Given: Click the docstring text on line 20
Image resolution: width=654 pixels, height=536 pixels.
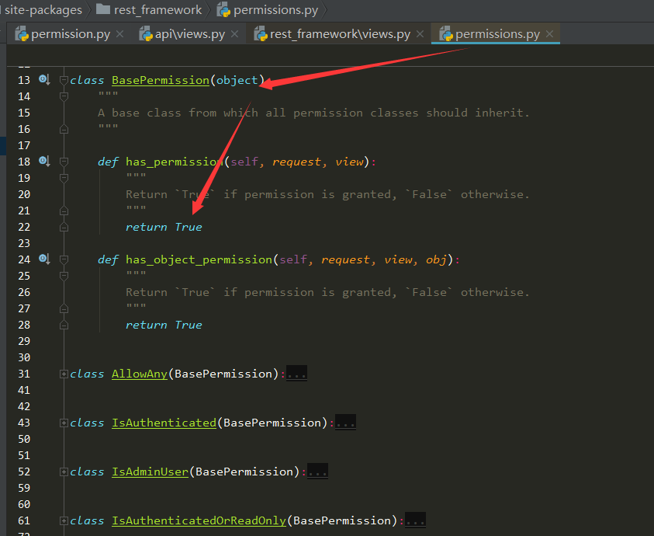Looking at the screenshot, I should pos(327,194).
